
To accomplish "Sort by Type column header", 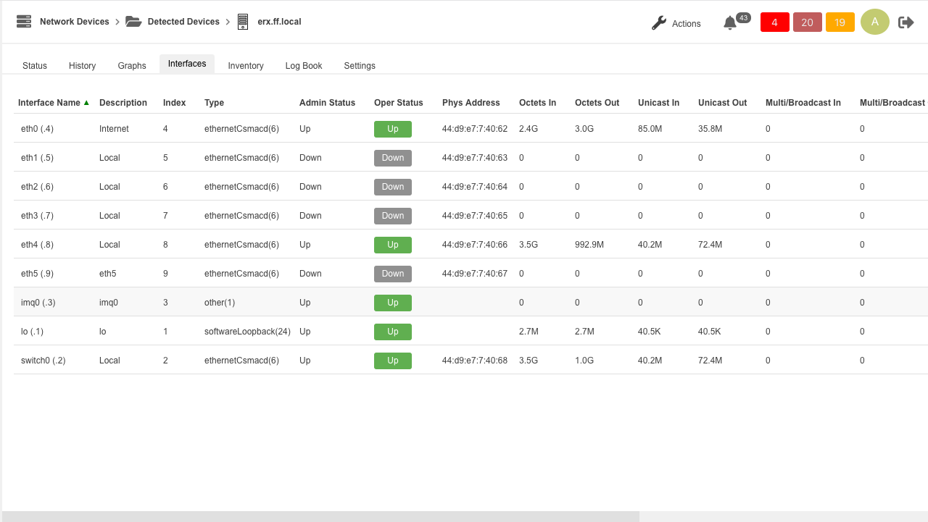I will coord(214,103).
